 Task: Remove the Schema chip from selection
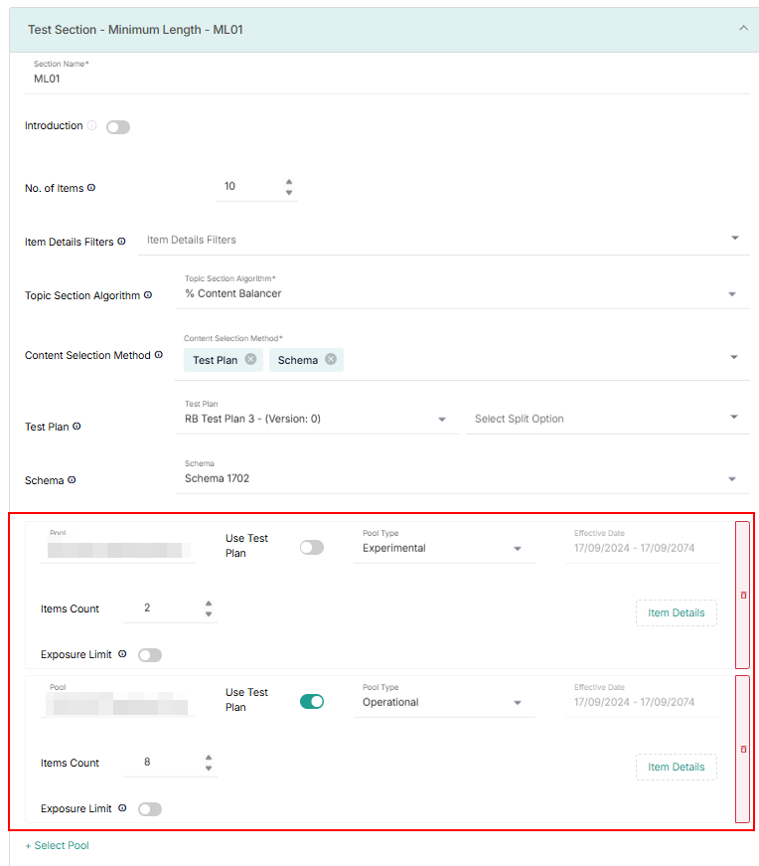[x=331, y=360]
